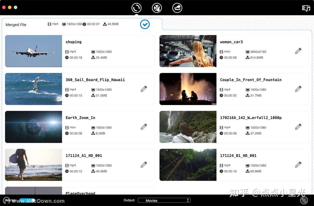Select the windsurfing Sail Board thumbnail
Viewport: 314px width, 206px height.
[x=34, y=89]
